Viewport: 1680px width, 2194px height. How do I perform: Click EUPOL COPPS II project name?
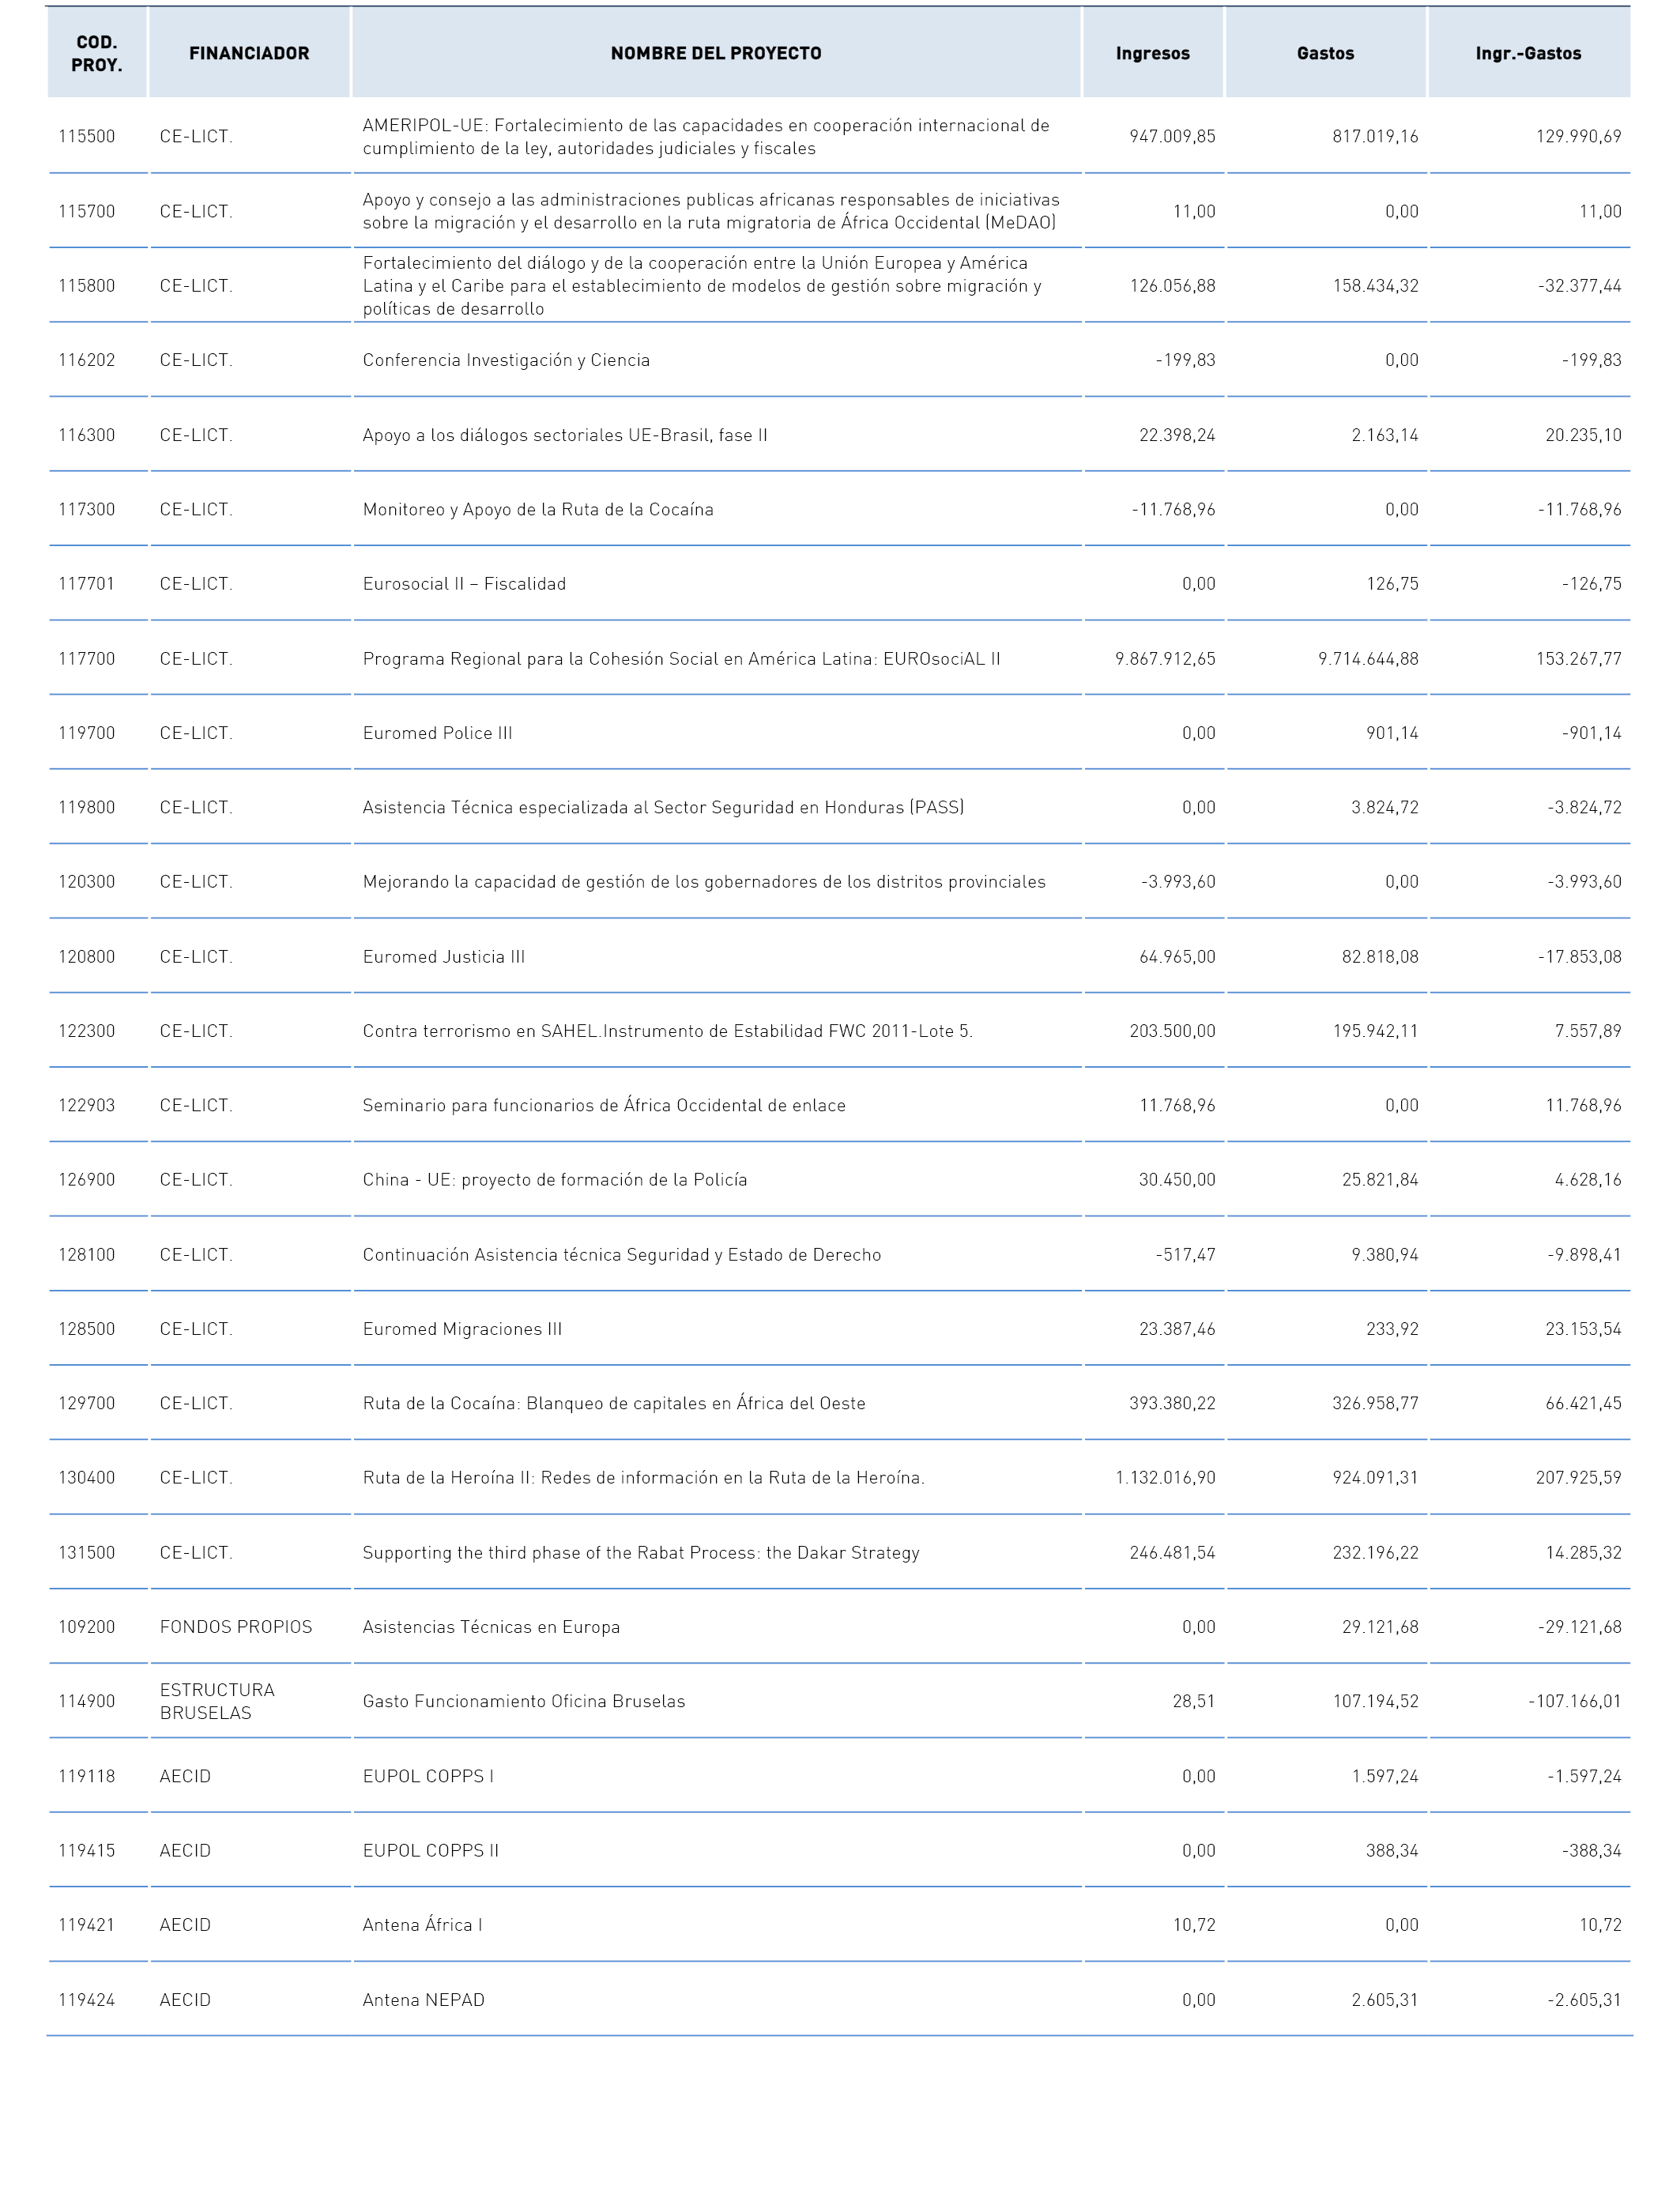click(431, 1850)
